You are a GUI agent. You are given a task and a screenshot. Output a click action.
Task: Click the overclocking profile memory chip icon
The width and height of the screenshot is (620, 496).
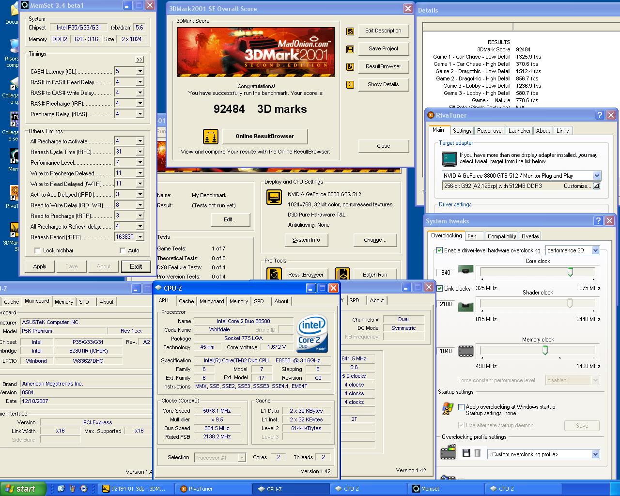[448, 453]
